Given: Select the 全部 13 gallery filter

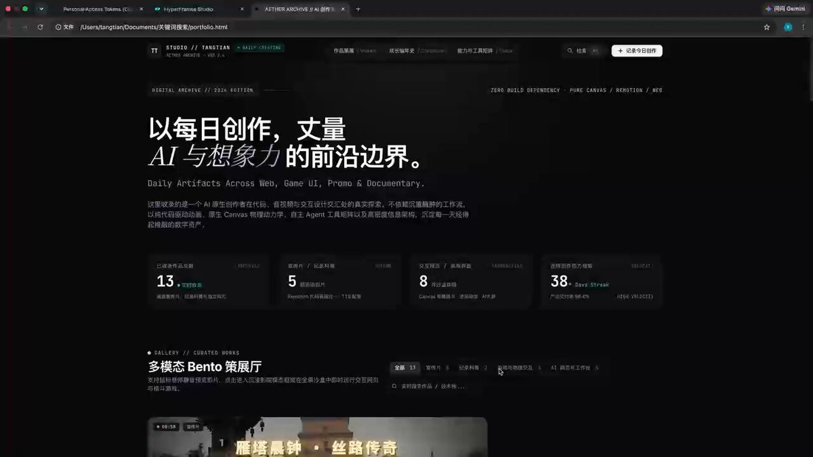Looking at the screenshot, I should click(405, 368).
